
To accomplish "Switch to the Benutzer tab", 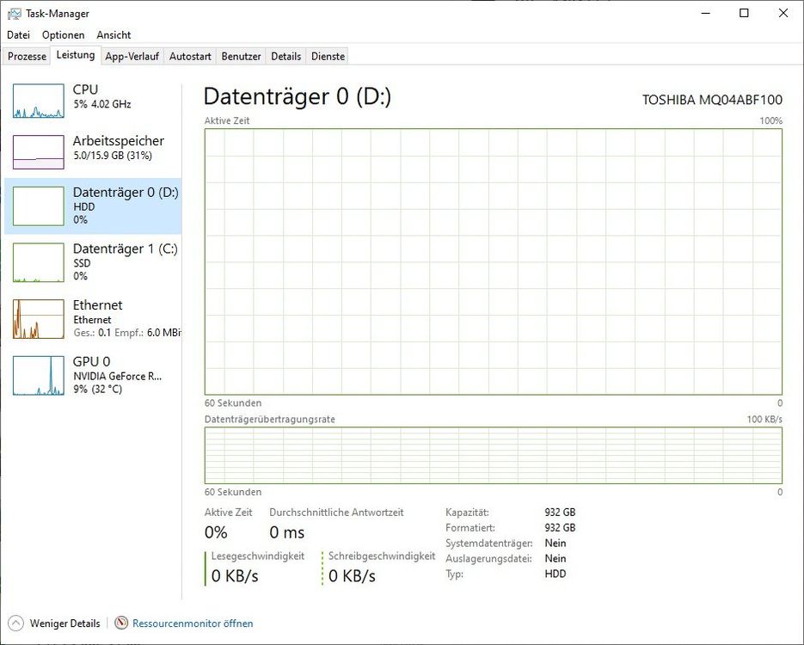I will tap(241, 57).
